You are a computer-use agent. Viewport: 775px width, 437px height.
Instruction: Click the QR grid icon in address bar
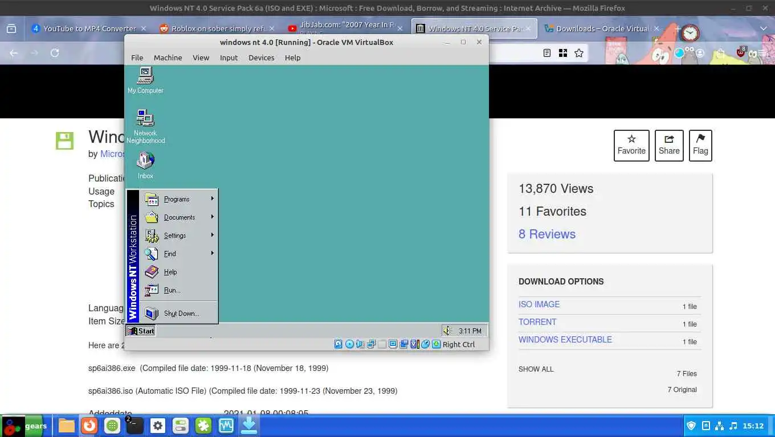tap(563, 53)
